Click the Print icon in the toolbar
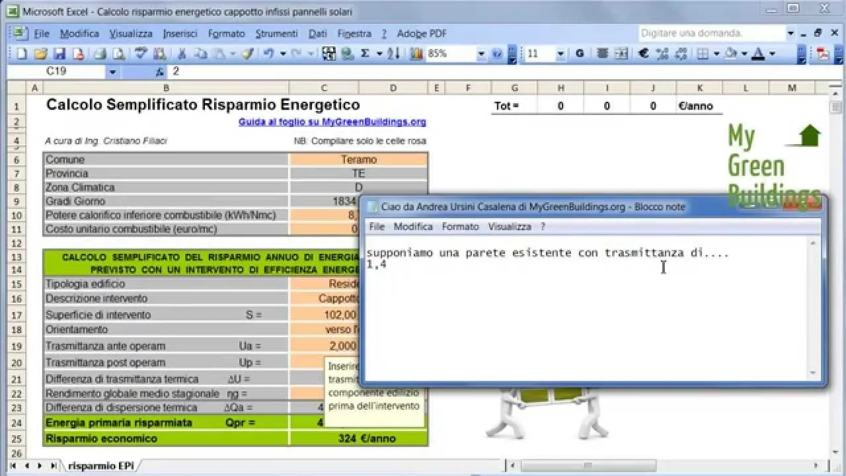The image size is (846, 476). click(x=100, y=54)
